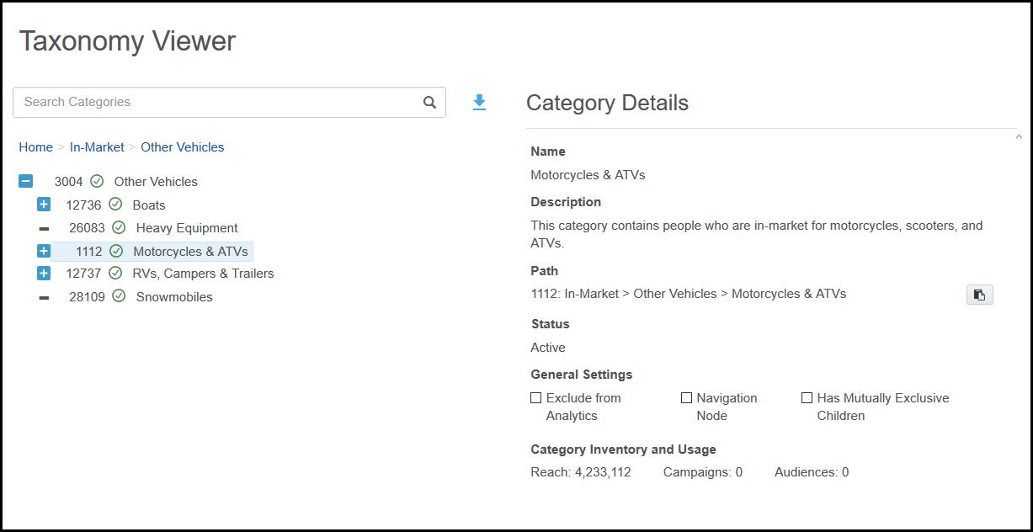Toggle the Navigation Node checkbox
The height and width of the screenshot is (532, 1033).
pyautogui.click(x=686, y=397)
